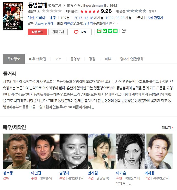
Task: Click the red 다운로드 button
Action: (x=38, y=32)
